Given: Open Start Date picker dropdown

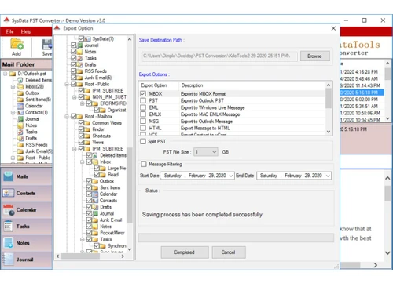Looking at the screenshot, I should tap(231, 176).
